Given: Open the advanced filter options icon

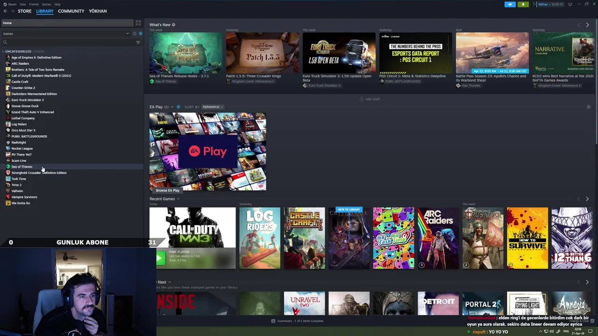Looking at the screenshot, I should (138, 42).
